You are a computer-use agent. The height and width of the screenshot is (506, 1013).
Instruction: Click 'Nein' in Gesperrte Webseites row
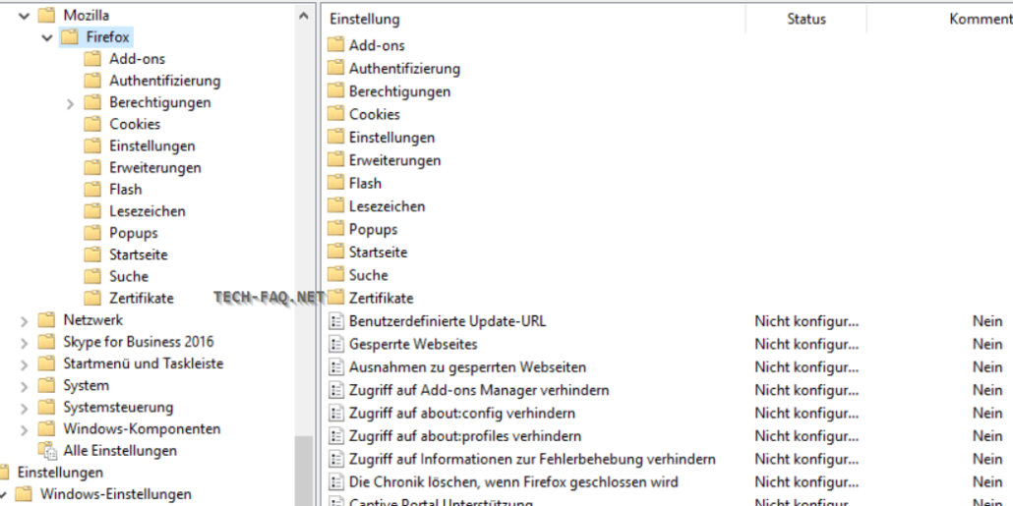pos(987,344)
